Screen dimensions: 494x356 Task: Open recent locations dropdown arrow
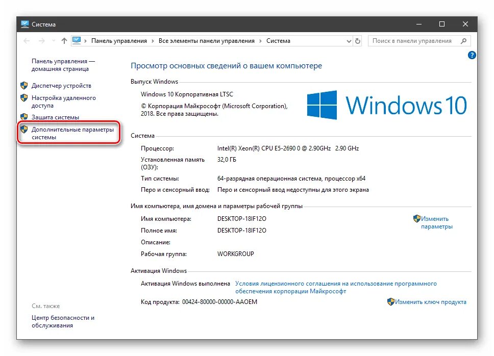tap(54, 41)
